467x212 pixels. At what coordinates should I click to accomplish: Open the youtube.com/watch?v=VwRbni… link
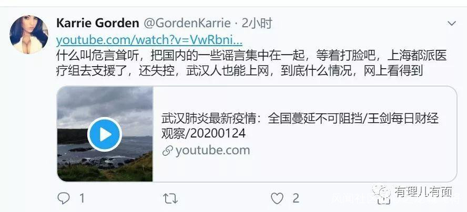tap(149, 40)
